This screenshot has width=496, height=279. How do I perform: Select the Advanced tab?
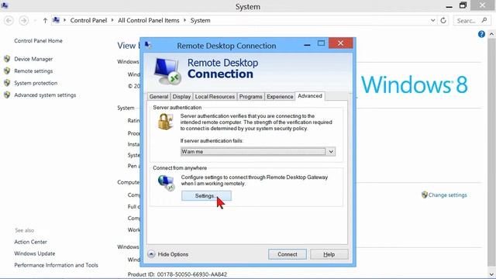coord(310,96)
